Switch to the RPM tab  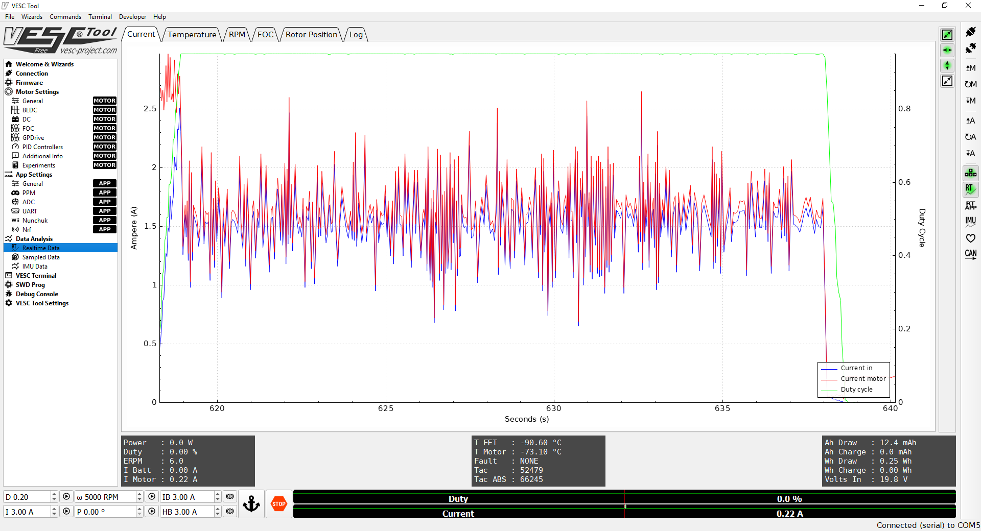(x=237, y=34)
